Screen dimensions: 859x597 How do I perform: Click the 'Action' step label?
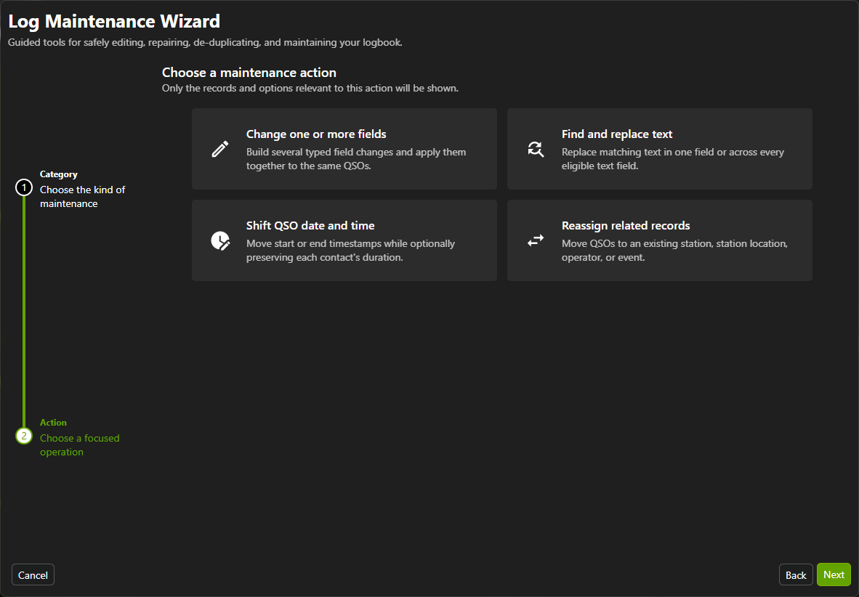click(53, 422)
